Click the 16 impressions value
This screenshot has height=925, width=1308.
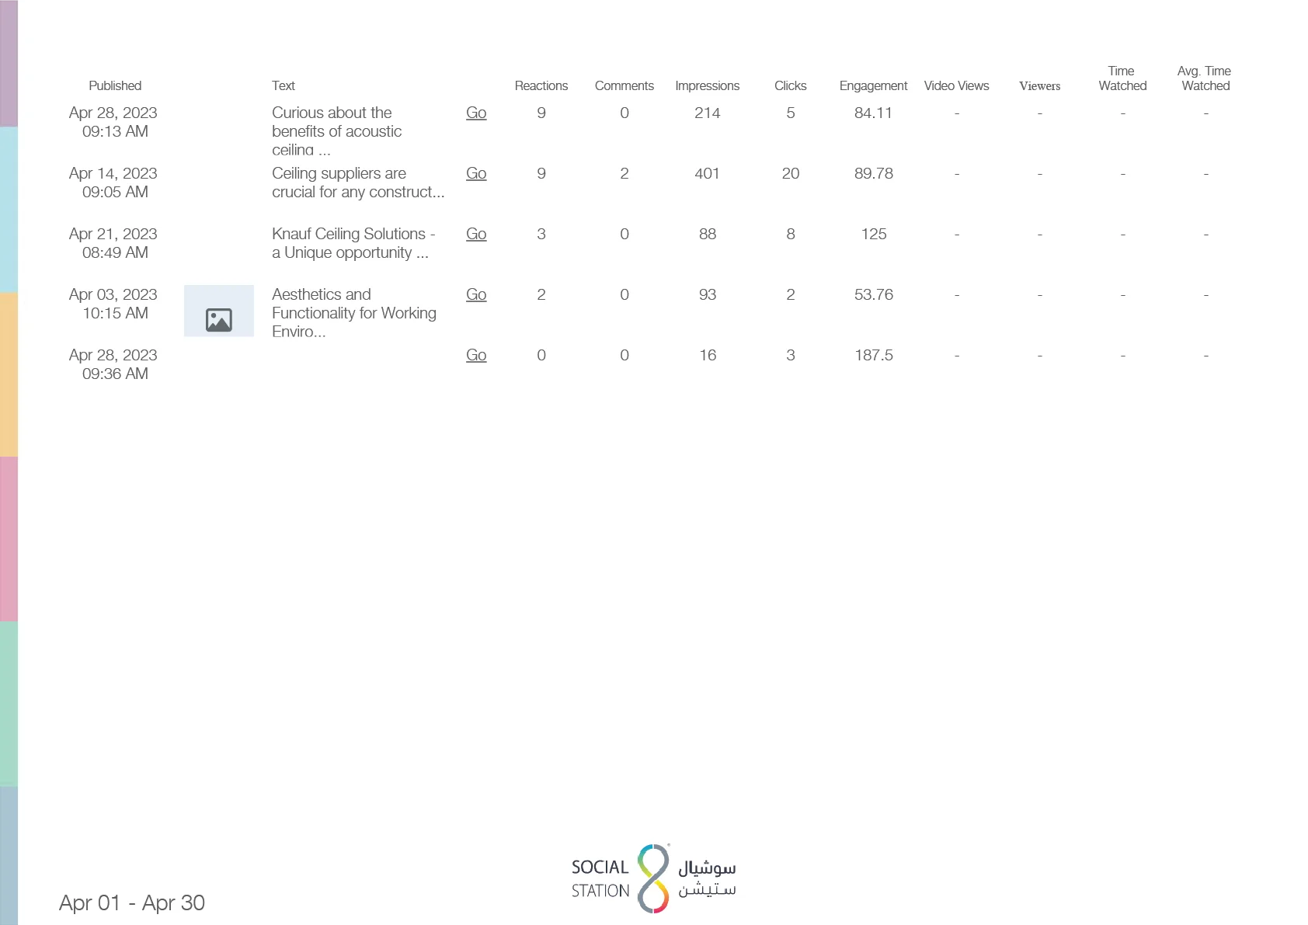click(708, 355)
